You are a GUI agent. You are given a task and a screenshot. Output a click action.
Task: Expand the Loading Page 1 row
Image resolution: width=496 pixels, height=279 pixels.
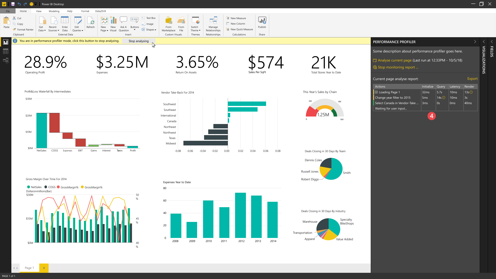[376, 92]
